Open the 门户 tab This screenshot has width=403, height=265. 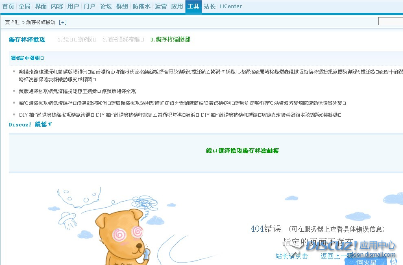(x=89, y=7)
